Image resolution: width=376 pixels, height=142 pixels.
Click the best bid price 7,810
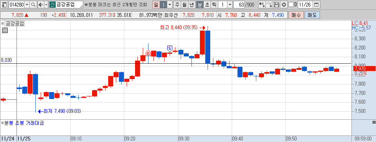[208, 15]
